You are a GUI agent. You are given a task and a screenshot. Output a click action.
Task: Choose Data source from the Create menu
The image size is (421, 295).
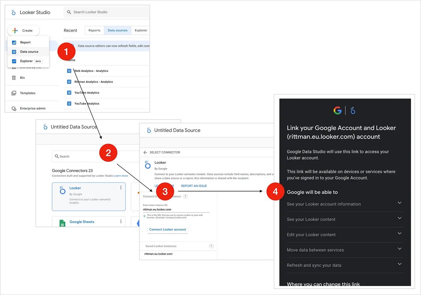[29, 52]
